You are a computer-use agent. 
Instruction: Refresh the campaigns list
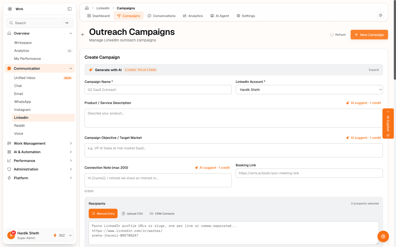click(338, 35)
